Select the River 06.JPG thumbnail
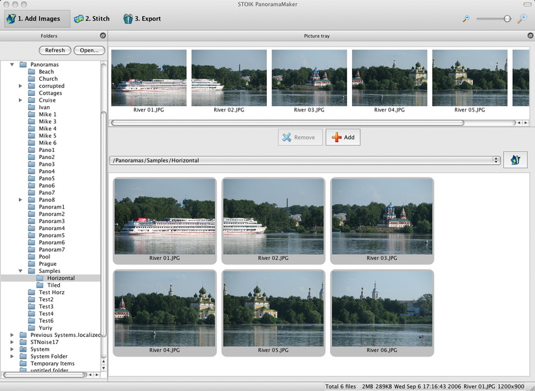This screenshot has width=535, height=391. [381, 312]
